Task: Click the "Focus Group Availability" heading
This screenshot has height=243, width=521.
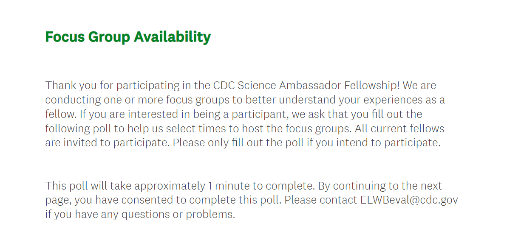Action: click(127, 37)
